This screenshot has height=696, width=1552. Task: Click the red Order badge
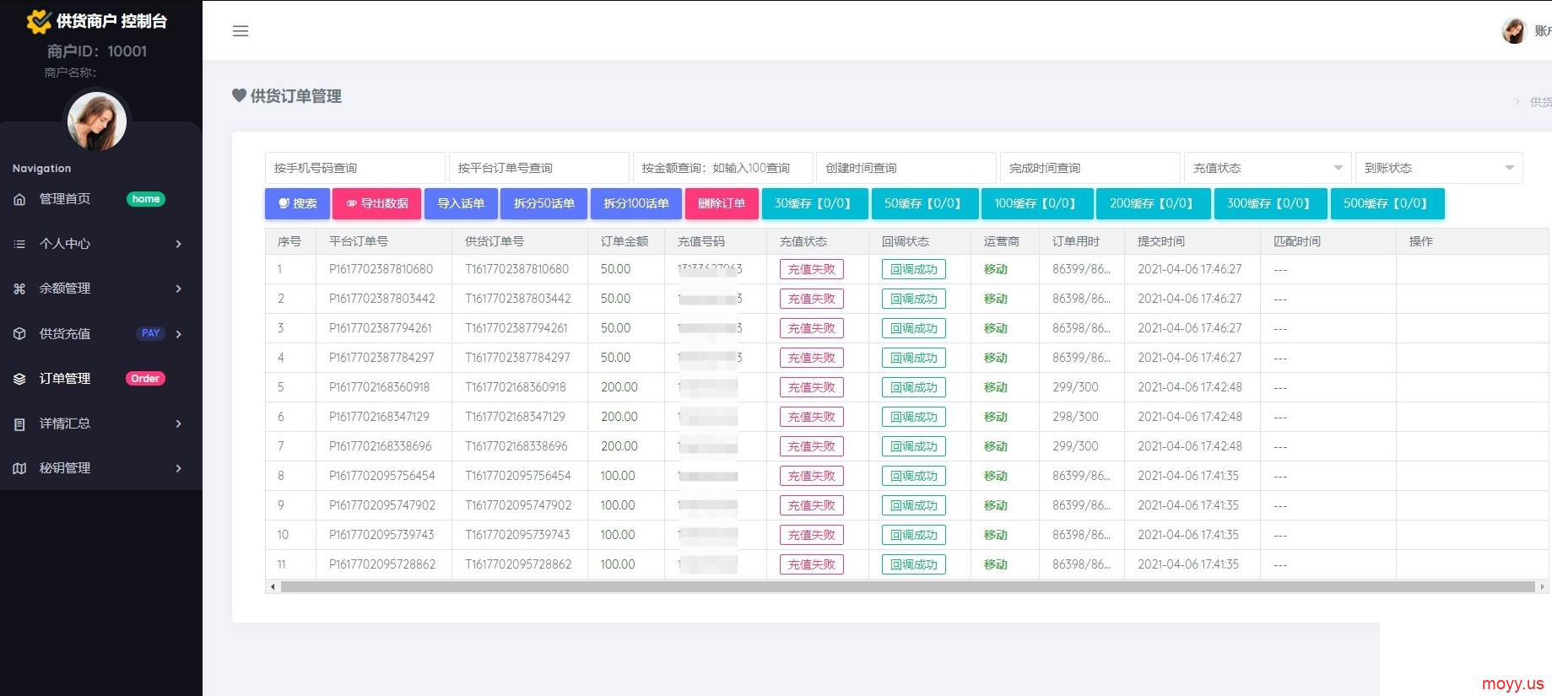click(145, 379)
